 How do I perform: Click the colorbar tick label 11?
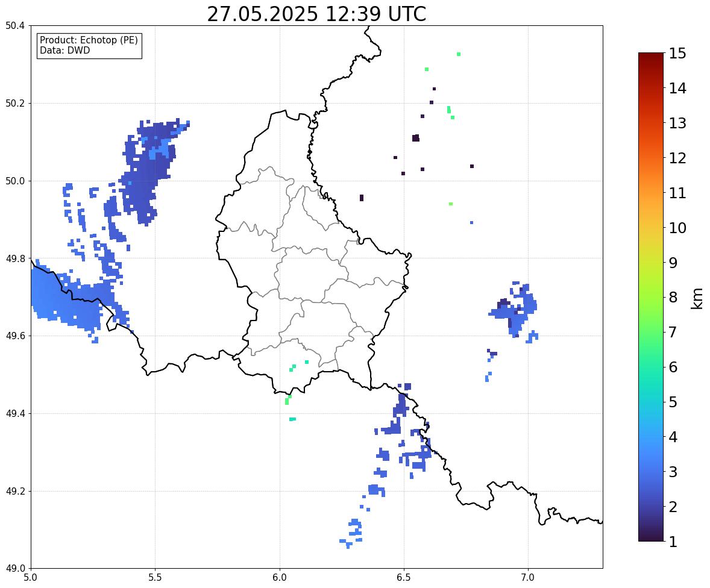click(677, 193)
